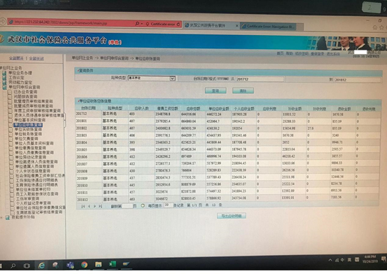This screenshot has width=387, height=274.
Task: Click the next page arrow in the pager
Action: point(94,206)
